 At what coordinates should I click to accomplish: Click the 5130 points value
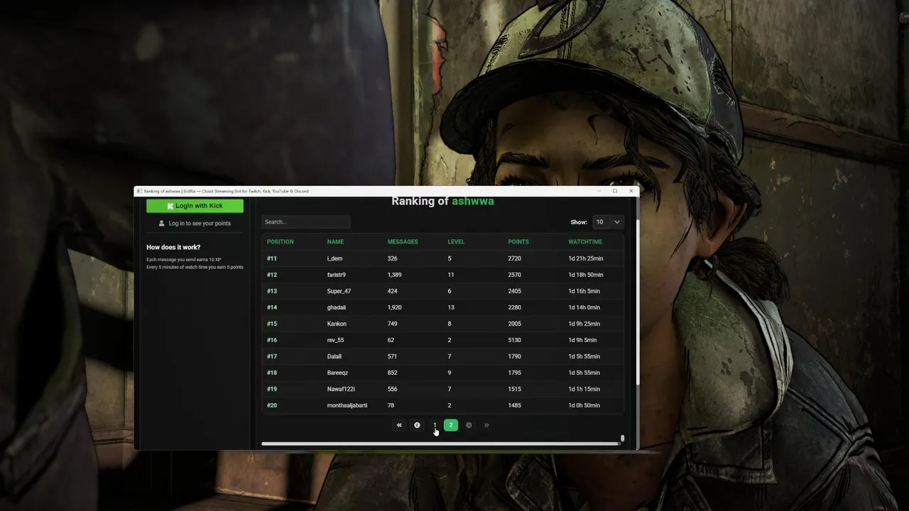514,340
